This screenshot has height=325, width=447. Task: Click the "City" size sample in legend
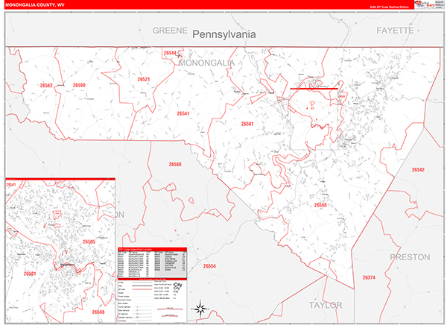coord(178,285)
